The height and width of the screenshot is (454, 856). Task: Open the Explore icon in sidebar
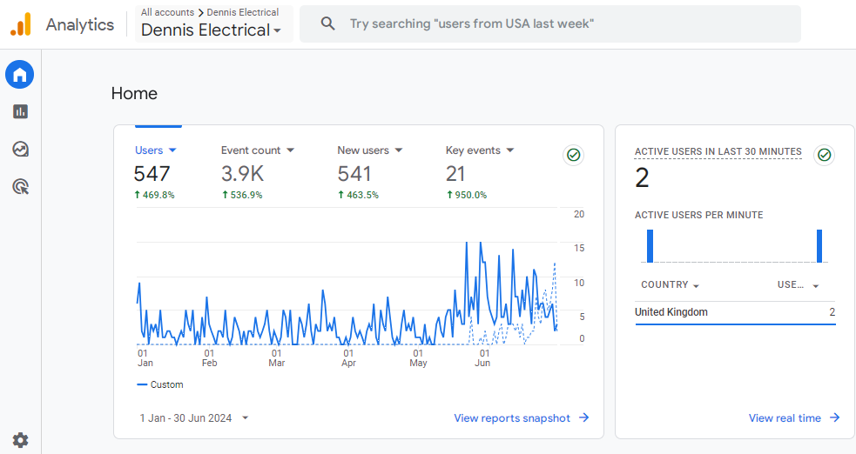pos(20,149)
